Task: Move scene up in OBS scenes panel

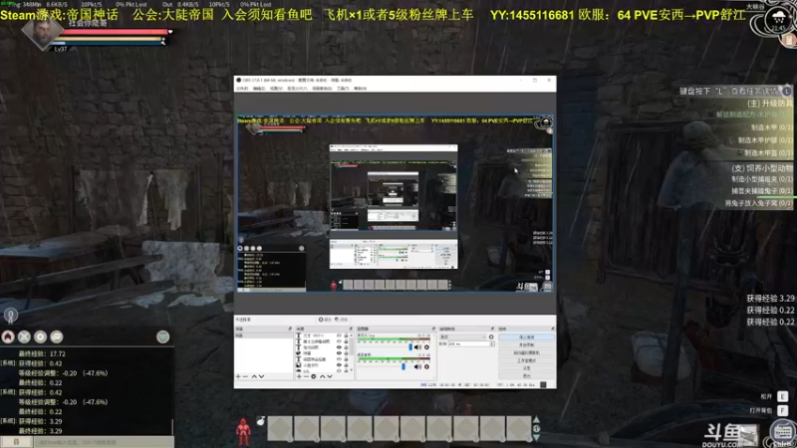Action: (x=254, y=376)
